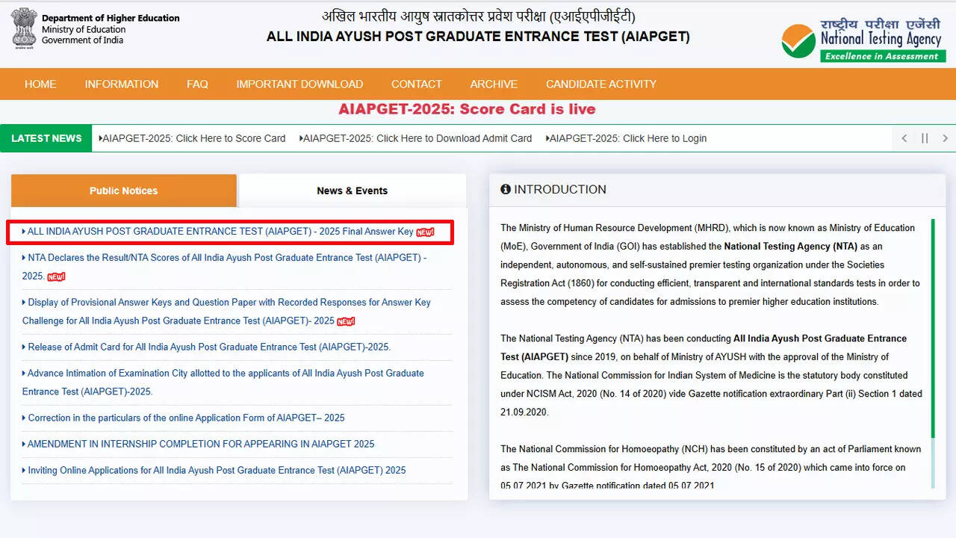Open the IMPORTANT DOWNLOAD menu
The image size is (956, 538).
coord(299,84)
